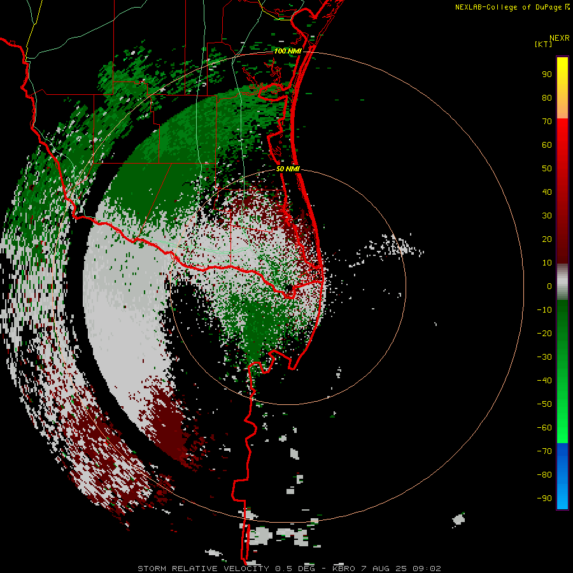The image size is (573, 573).
Task: Click the -90 value on the velocity scale
Action: coord(544,499)
